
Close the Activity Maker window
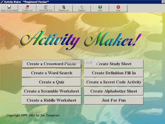(163, 2)
